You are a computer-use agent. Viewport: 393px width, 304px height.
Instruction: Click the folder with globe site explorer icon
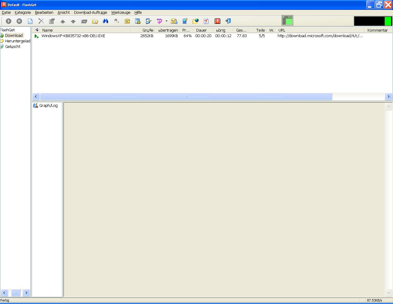(196, 21)
